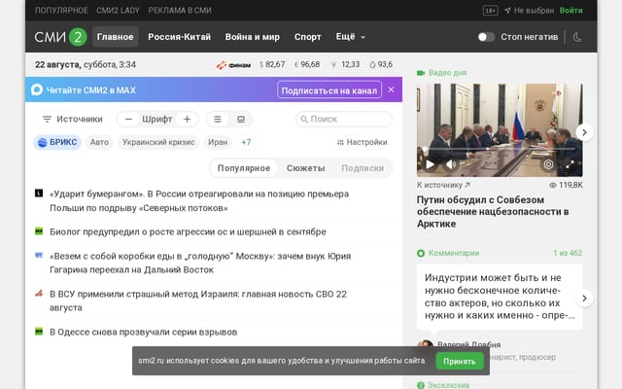Open the 'Источники' filter
This screenshot has width=622, height=389.
coord(72,119)
